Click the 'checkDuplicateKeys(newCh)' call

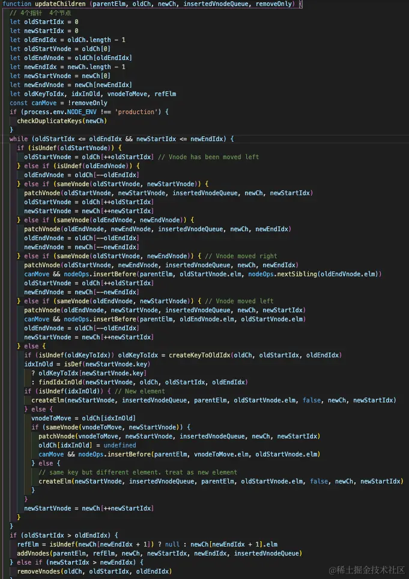click(62, 121)
